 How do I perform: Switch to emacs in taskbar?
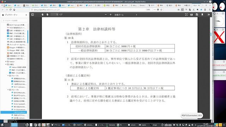pos(89,125)
